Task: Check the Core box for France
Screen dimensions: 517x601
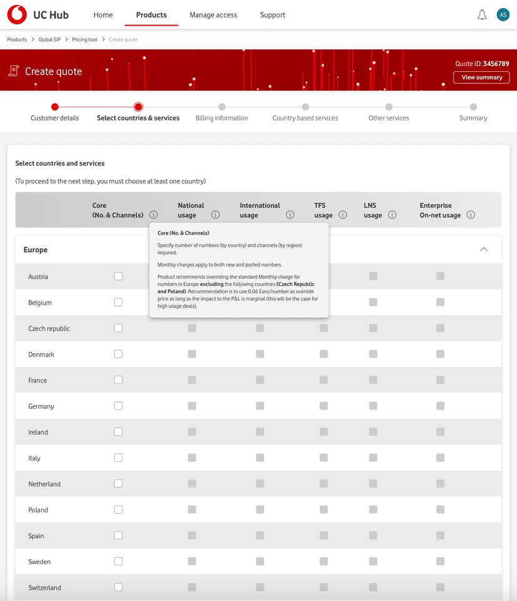Action: tap(118, 380)
